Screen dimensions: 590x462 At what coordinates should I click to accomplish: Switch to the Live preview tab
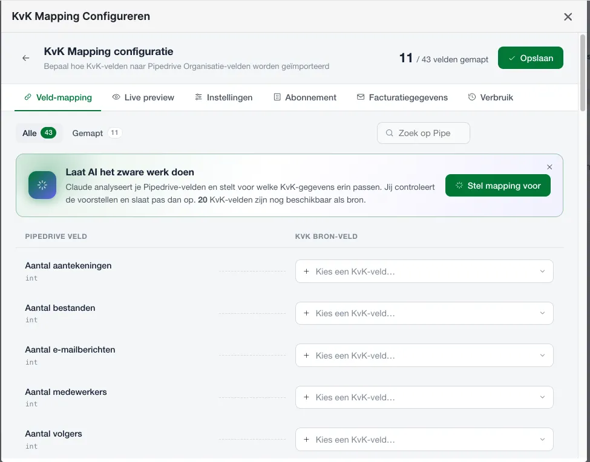tap(143, 97)
